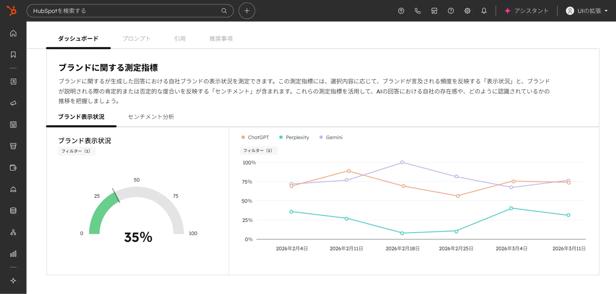The width and height of the screenshot is (616, 294).
Task: Open the Data Management database icon
Action: tap(13, 211)
